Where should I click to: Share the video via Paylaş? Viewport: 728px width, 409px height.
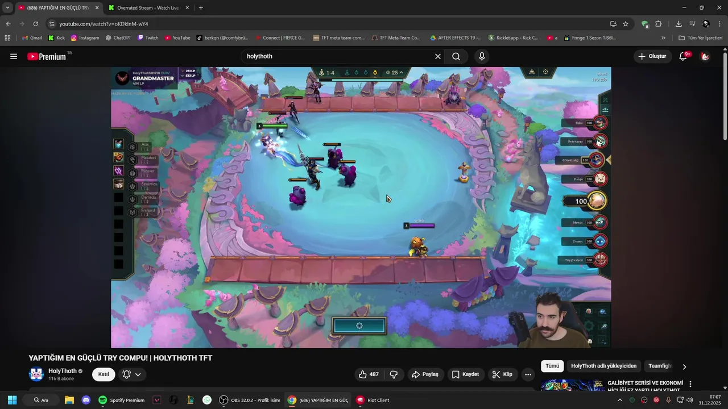[x=425, y=374]
